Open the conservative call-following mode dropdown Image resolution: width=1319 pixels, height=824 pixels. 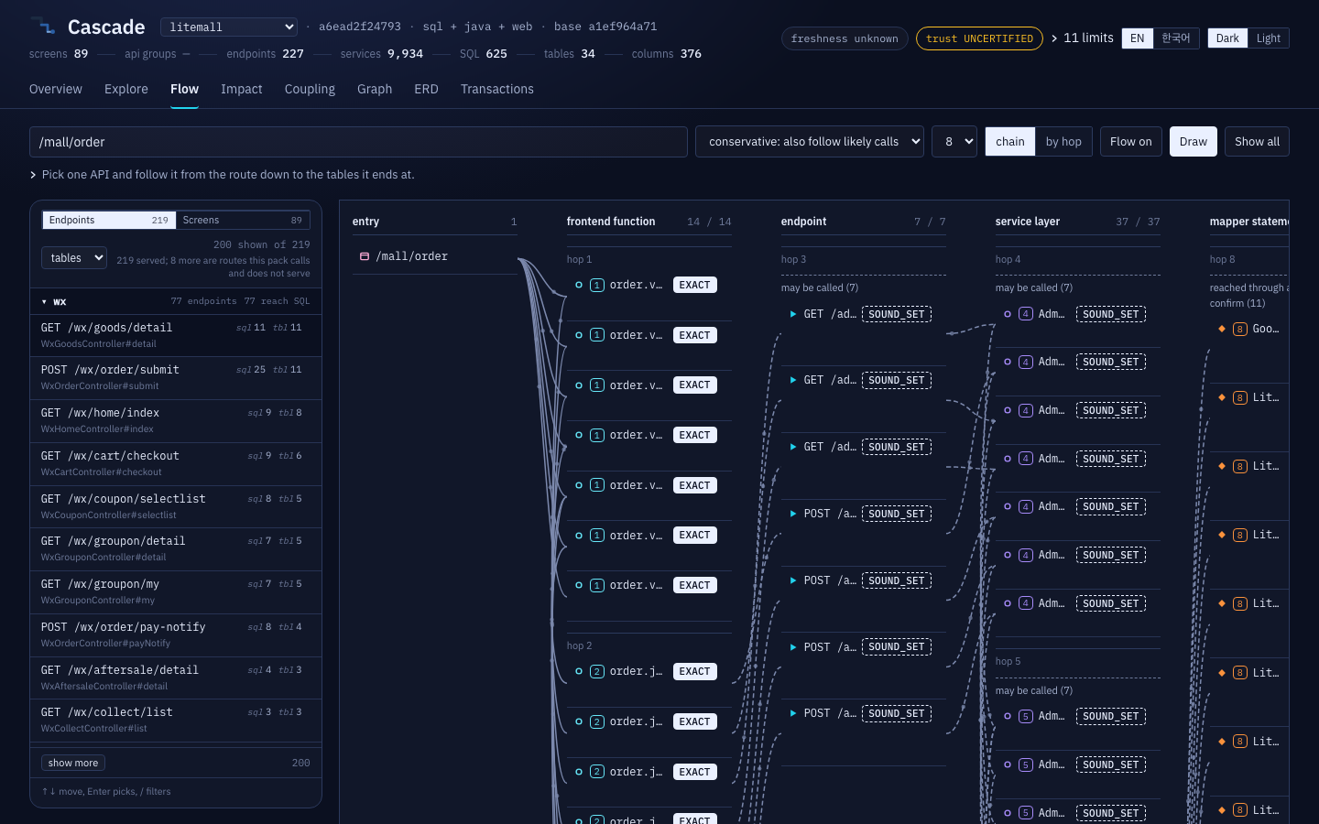tap(810, 142)
